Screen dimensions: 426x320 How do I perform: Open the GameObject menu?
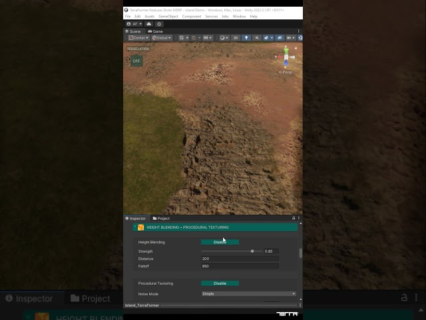pos(168,16)
